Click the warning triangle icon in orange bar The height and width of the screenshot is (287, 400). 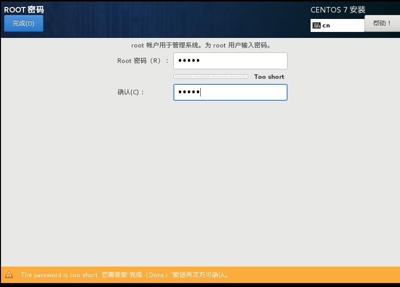pyautogui.click(x=9, y=275)
